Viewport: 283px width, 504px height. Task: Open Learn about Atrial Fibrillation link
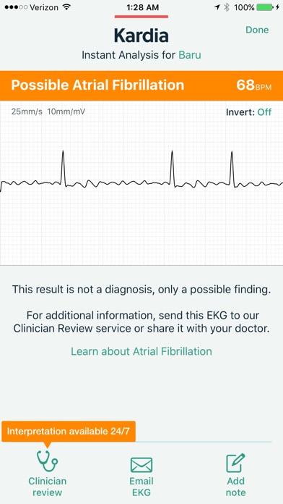coord(141,351)
